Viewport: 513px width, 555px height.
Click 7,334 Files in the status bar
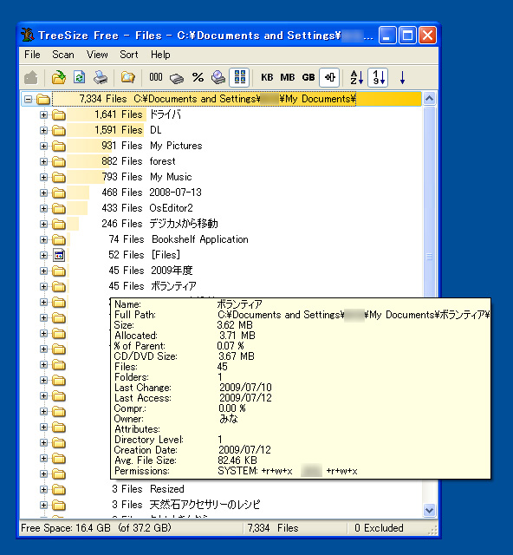(x=273, y=528)
